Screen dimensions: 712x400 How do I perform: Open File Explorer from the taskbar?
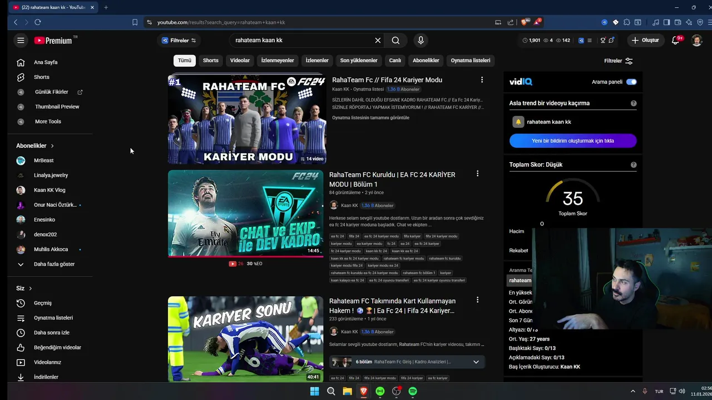(x=347, y=391)
